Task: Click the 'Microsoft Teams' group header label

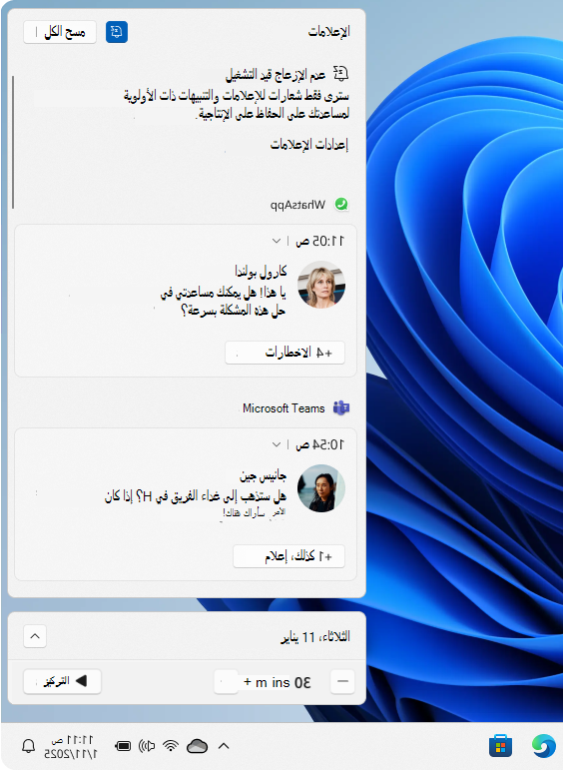Action: click(x=283, y=408)
